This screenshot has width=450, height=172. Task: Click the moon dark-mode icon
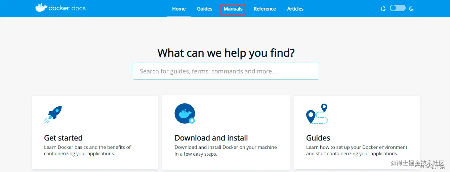[411, 9]
